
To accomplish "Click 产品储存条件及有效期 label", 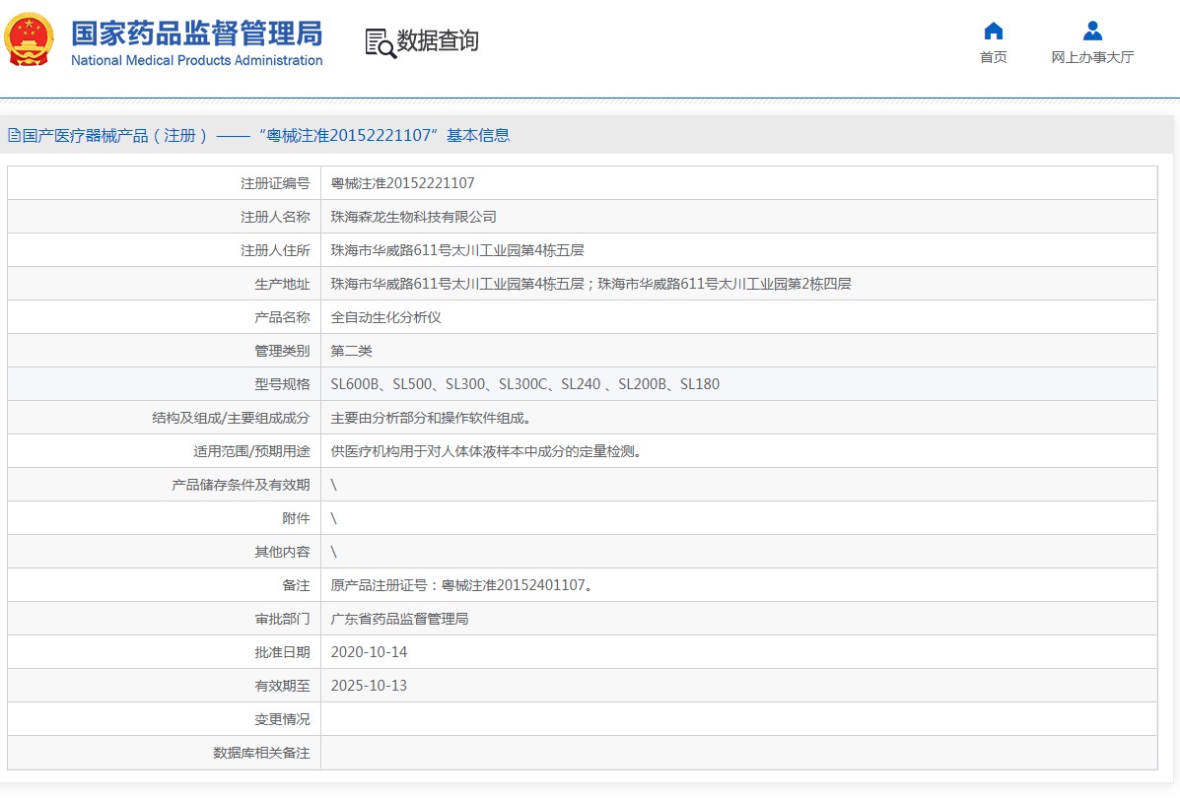I will tap(241, 485).
